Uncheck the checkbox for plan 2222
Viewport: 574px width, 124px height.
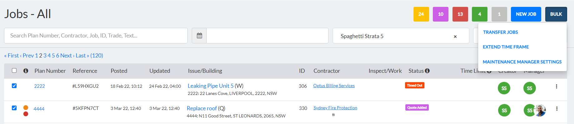point(14,86)
